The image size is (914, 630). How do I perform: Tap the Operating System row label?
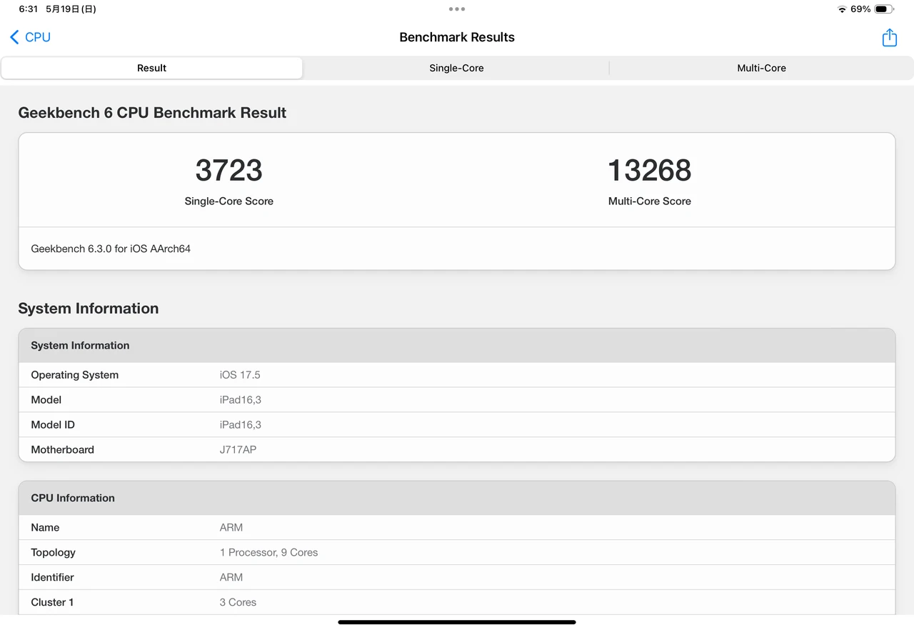(x=74, y=375)
